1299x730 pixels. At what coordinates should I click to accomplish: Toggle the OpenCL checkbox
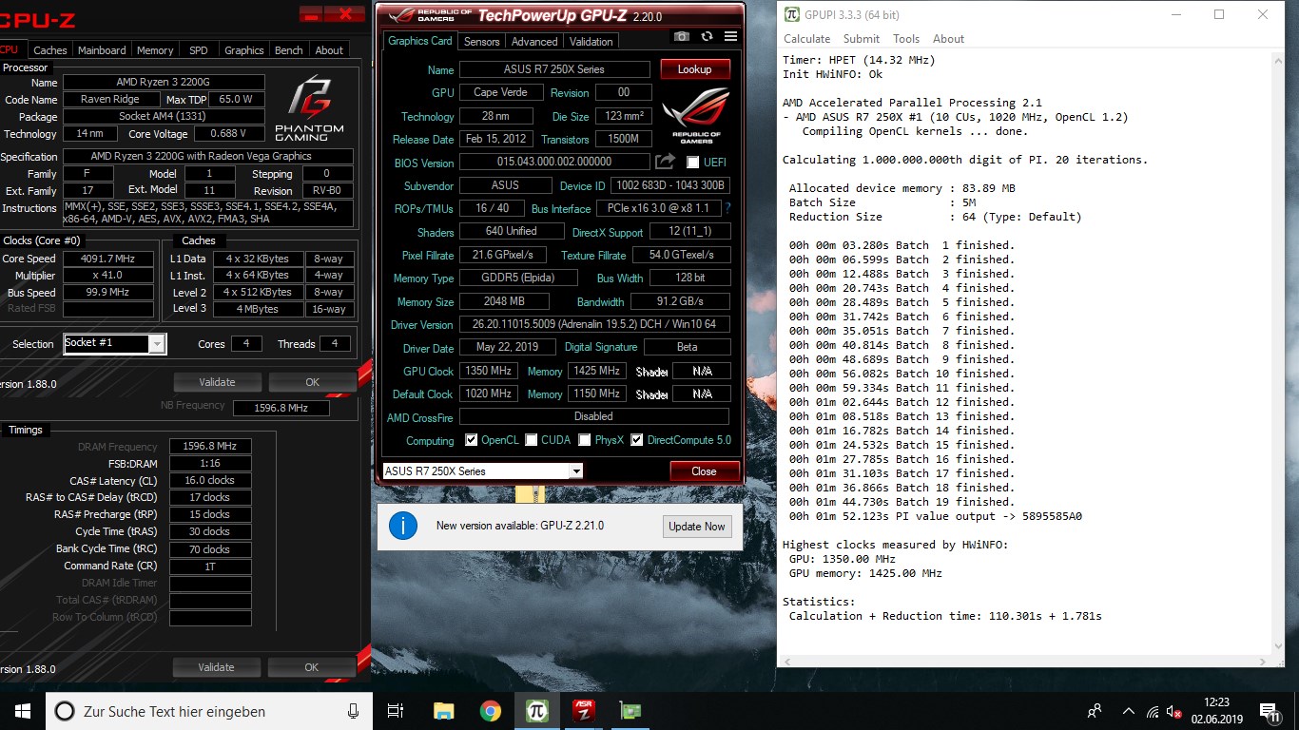pyautogui.click(x=472, y=440)
